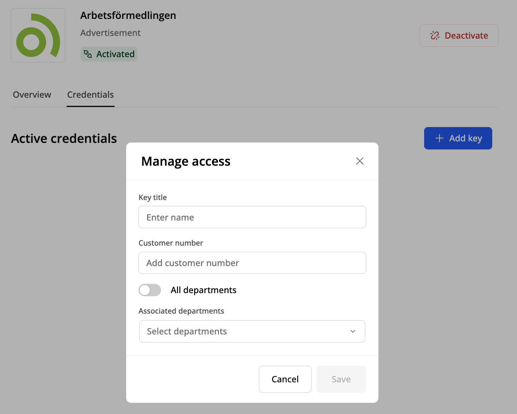Click the Add customer number input
Image resolution: width=517 pixels, height=414 pixels.
pos(252,263)
